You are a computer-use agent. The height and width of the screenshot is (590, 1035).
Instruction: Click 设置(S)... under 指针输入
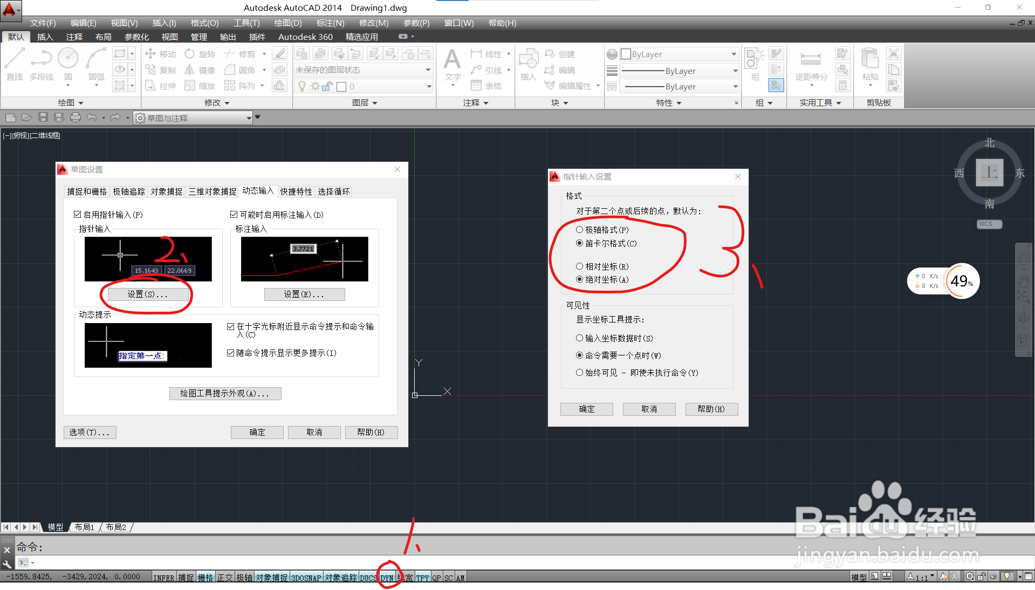point(148,294)
